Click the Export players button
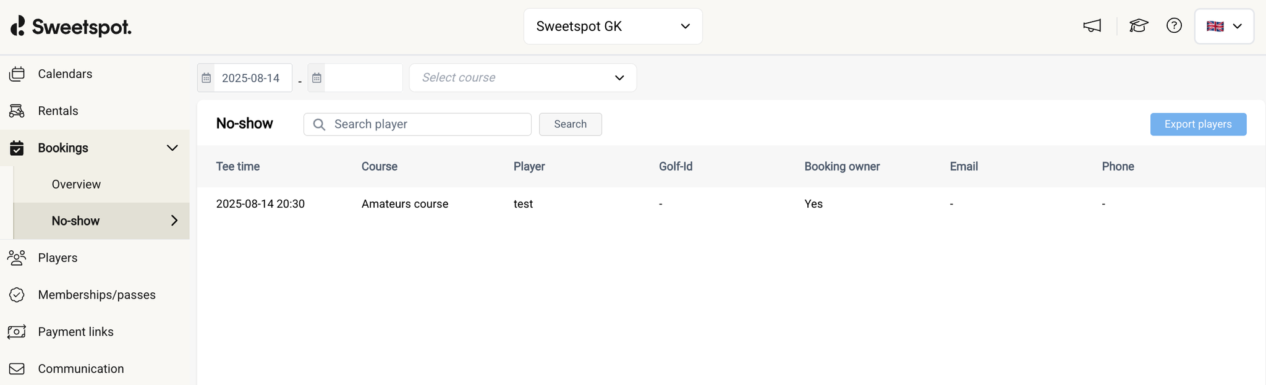The image size is (1266, 385). 1197,124
